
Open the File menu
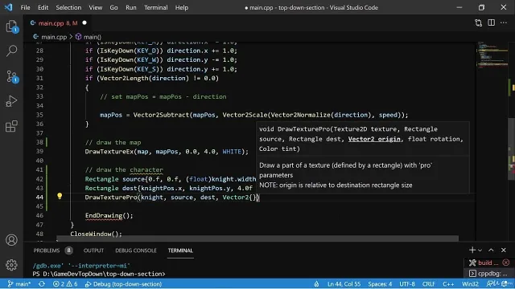coord(25,7)
